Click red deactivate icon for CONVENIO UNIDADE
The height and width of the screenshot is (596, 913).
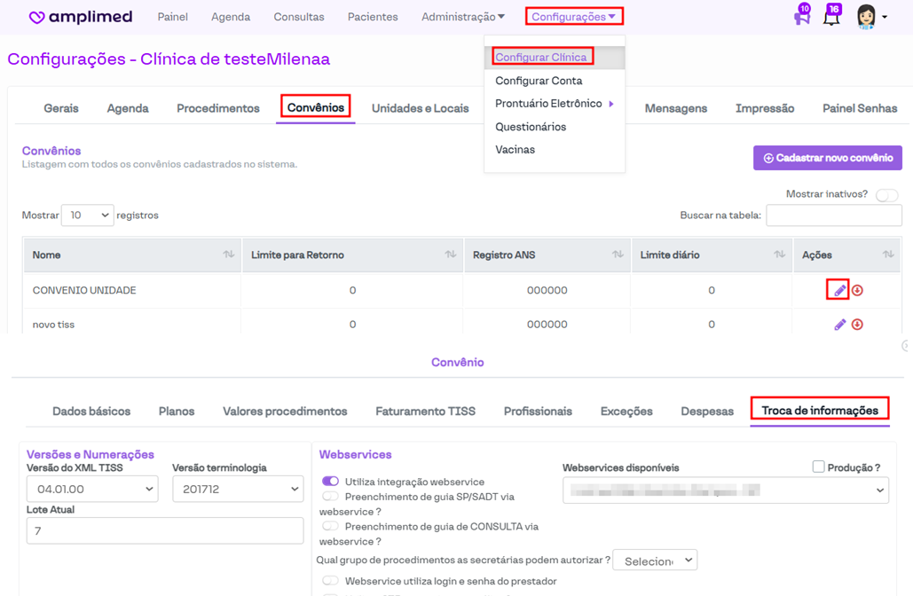(858, 290)
